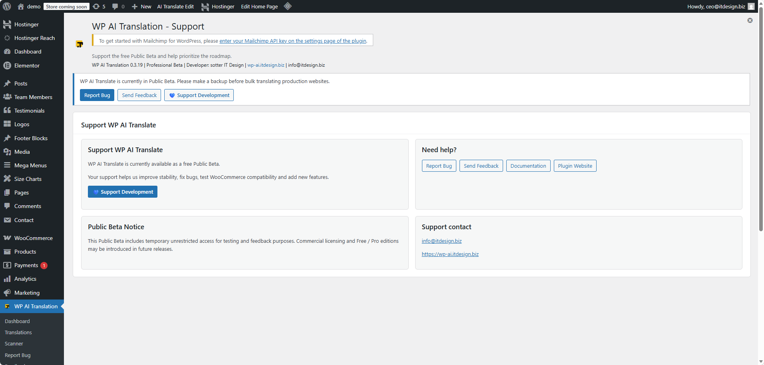Open the Scanner submenu item
This screenshot has height=365, width=764.
point(14,343)
